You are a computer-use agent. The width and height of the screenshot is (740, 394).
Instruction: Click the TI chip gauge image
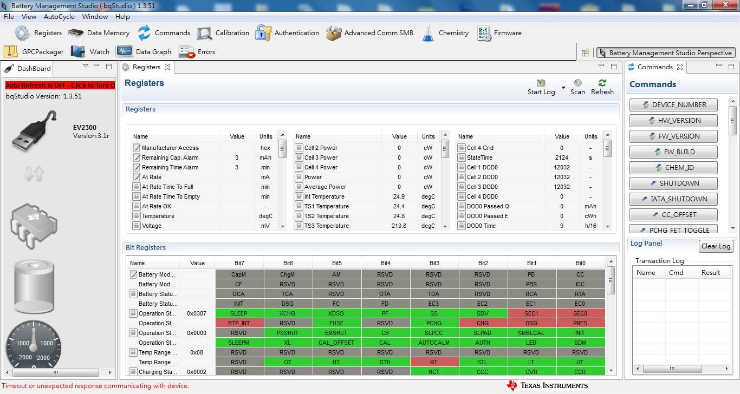coord(34,227)
